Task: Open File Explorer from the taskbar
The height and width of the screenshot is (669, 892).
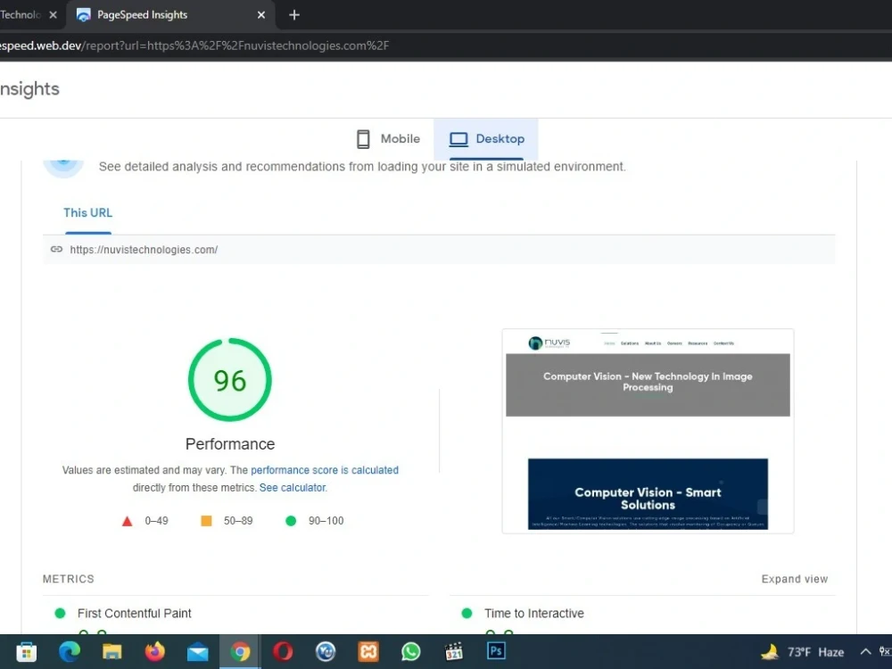Action: [x=112, y=652]
